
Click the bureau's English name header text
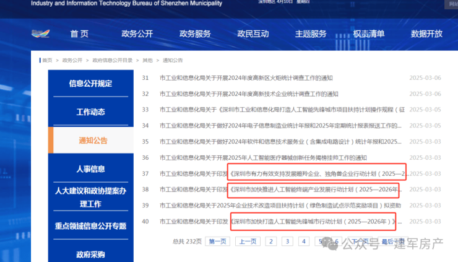coord(126,3)
